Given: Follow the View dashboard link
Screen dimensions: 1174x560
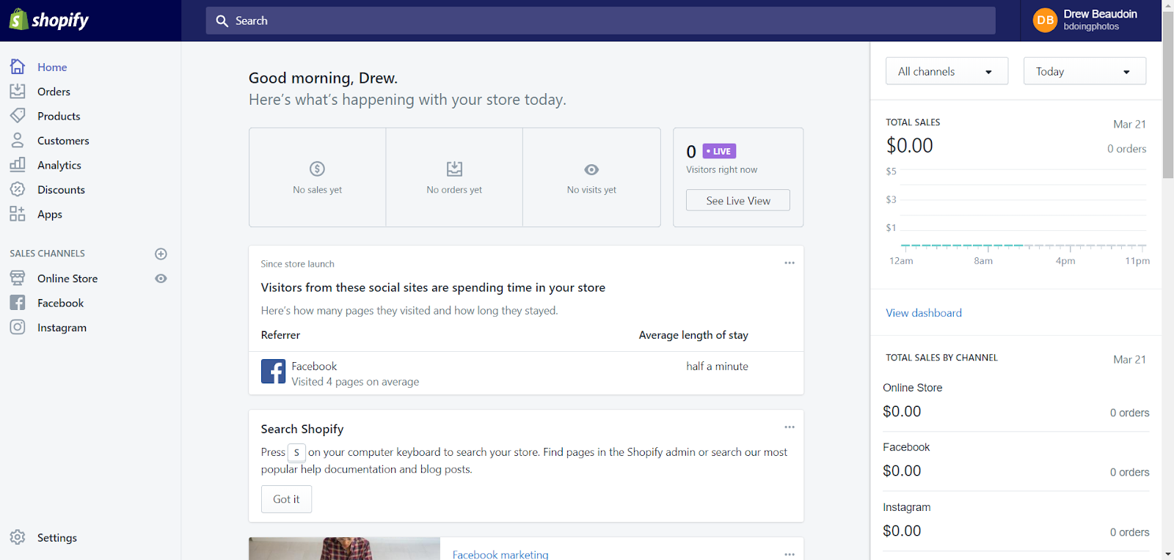Looking at the screenshot, I should (x=923, y=313).
